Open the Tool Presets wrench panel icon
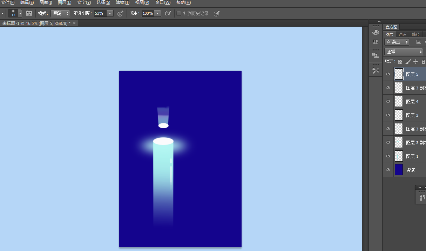426x251 pixels. click(376, 70)
